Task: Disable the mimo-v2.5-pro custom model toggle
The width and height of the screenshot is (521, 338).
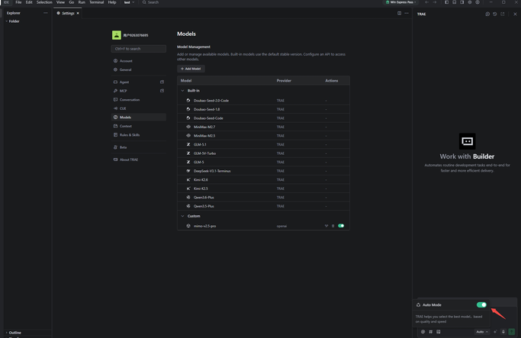Action: (x=341, y=226)
